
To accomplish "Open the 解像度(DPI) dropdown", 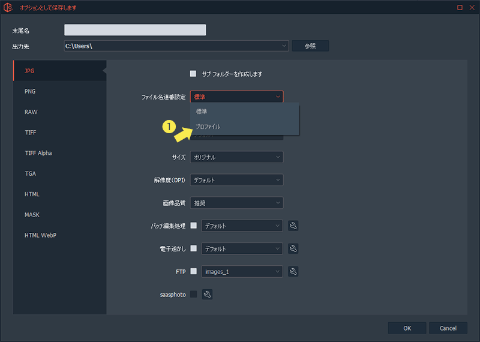I will click(236, 180).
